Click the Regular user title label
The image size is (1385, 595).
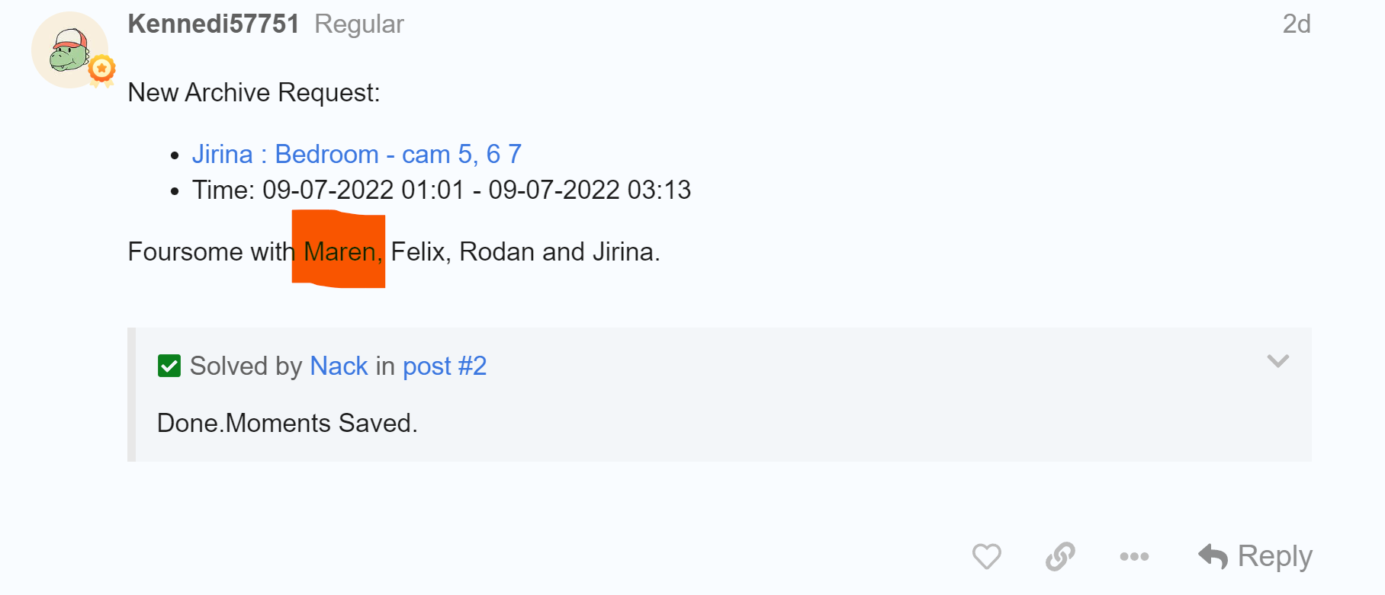[359, 24]
